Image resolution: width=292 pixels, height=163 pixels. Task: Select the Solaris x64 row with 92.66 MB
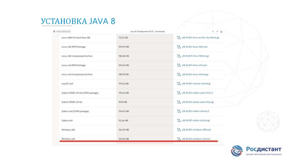point(141,120)
